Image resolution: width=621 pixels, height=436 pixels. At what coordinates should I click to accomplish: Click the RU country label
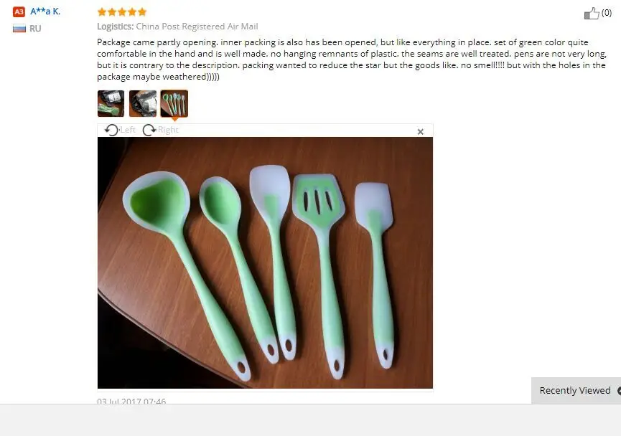(35, 29)
